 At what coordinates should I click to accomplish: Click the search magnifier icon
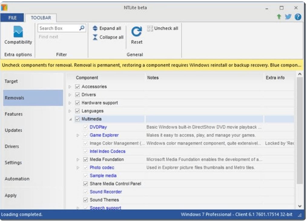click(x=82, y=28)
